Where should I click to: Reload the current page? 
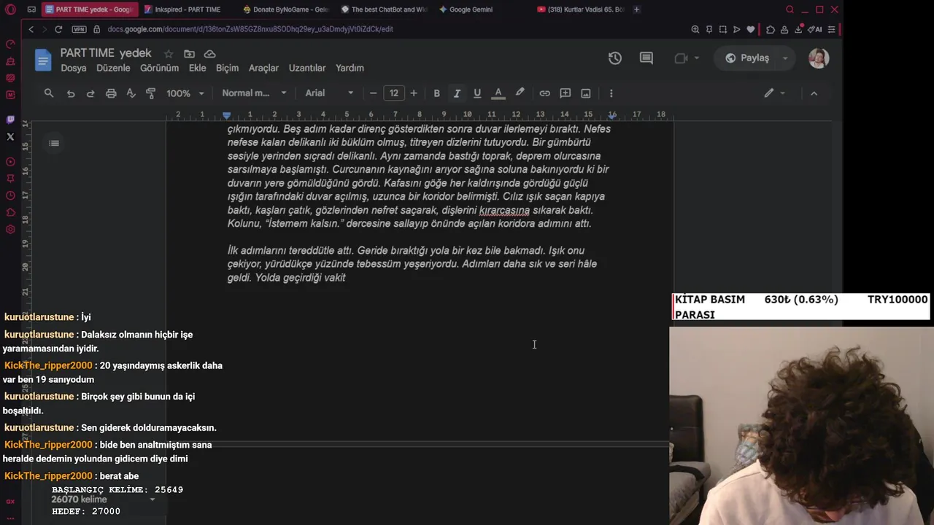pos(58,29)
